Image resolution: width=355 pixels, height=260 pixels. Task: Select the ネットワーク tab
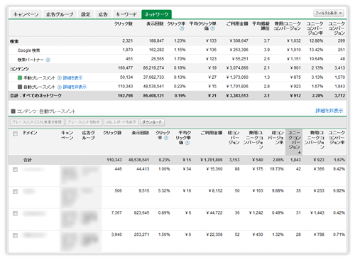click(x=156, y=14)
